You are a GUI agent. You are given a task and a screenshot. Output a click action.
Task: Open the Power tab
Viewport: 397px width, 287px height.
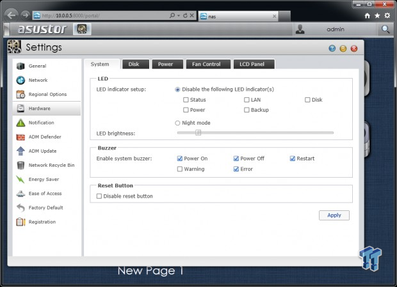coord(167,64)
